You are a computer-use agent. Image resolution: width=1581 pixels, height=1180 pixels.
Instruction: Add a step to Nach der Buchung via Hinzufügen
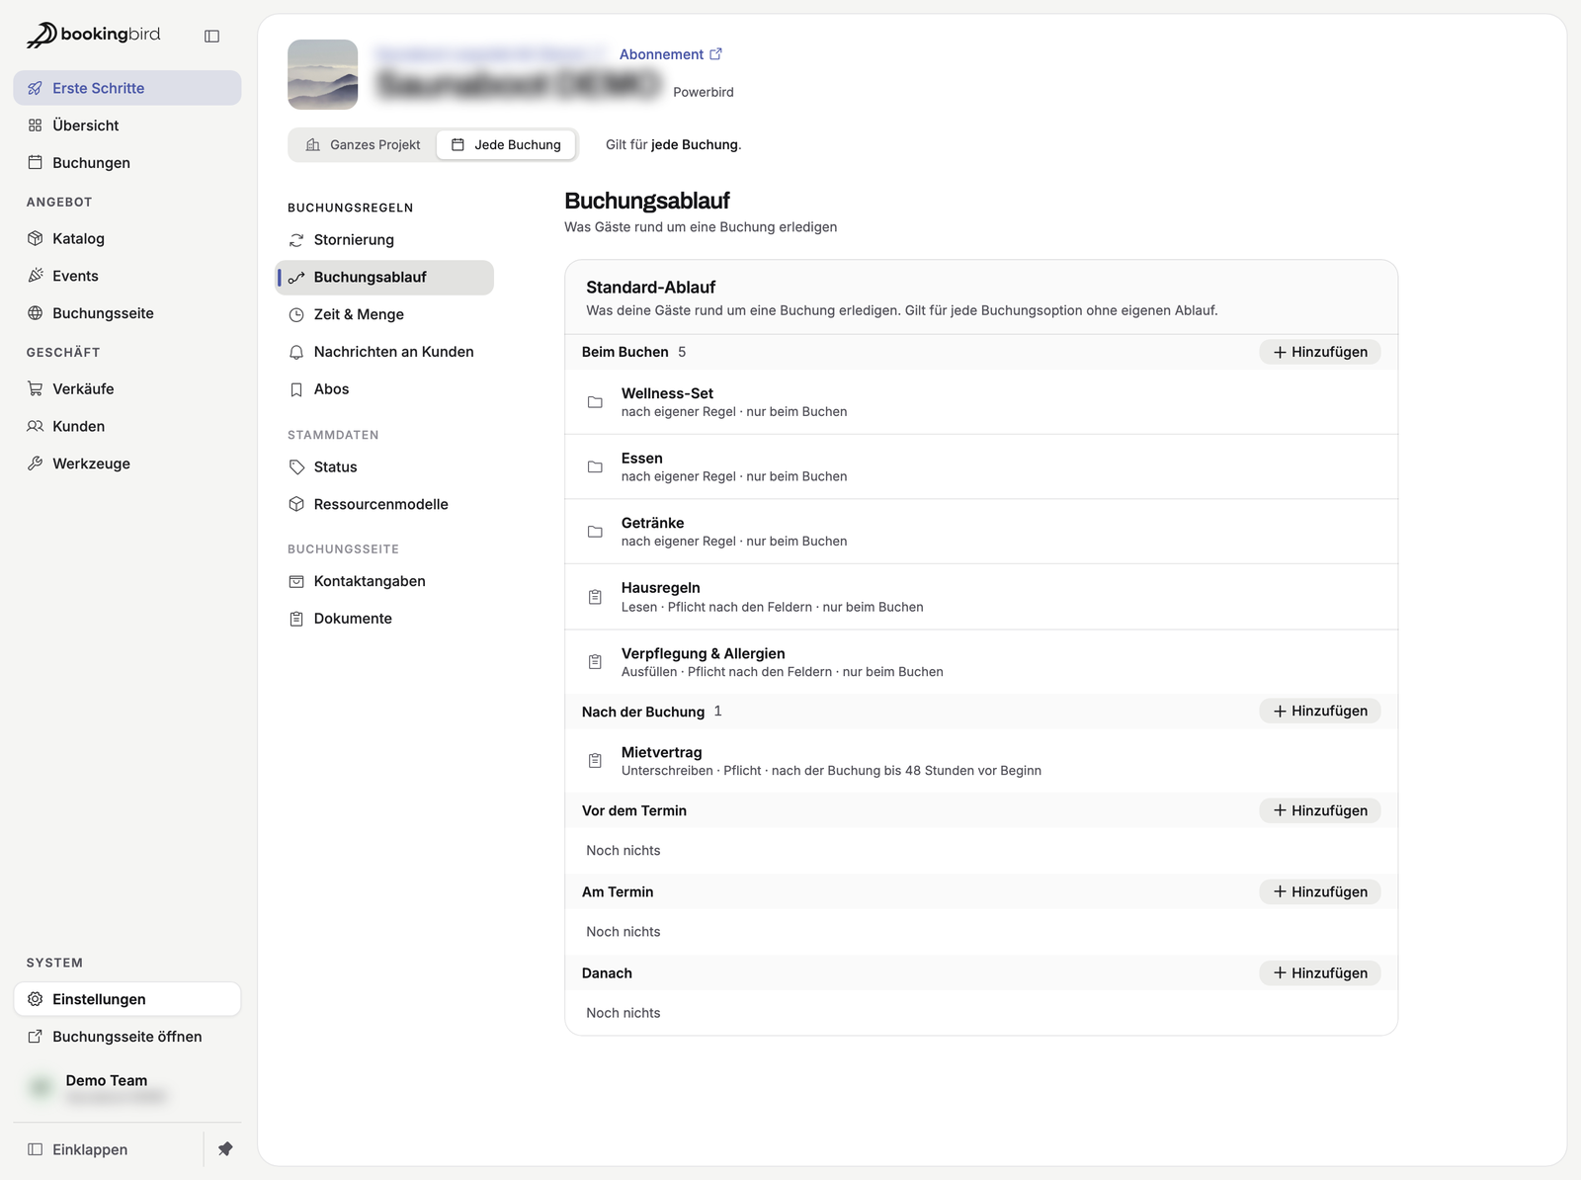point(1320,711)
